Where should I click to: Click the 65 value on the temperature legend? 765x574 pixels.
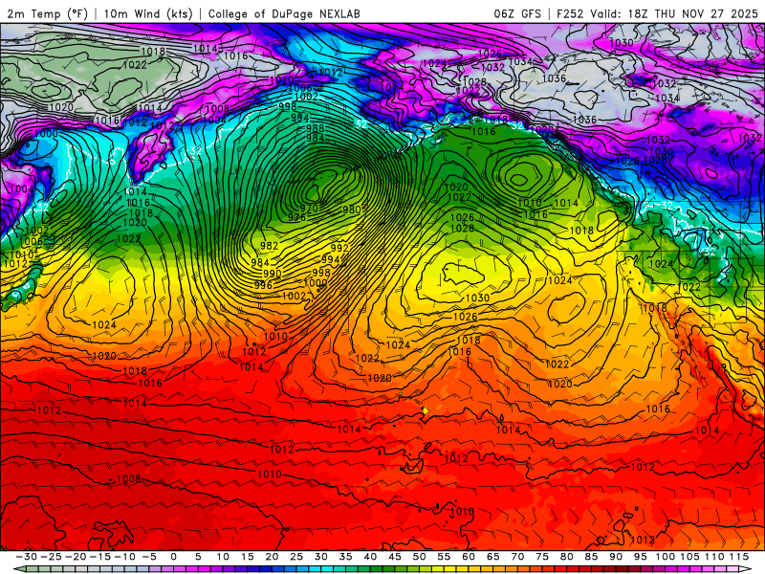tap(492, 557)
